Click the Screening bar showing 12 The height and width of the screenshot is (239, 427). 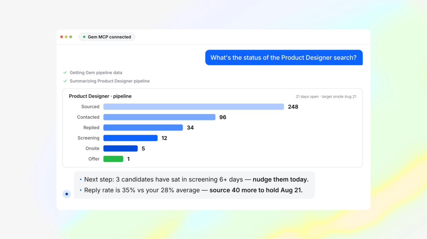point(130,138)
